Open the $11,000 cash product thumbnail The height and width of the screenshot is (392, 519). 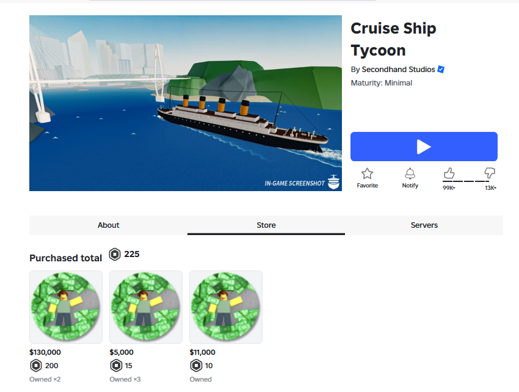[x=226, y=307]
